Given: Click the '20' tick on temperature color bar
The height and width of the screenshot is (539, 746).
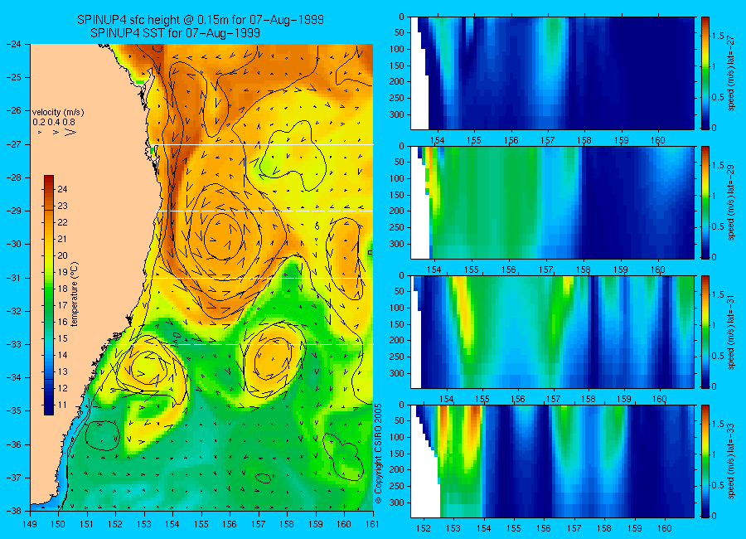Looking at the screenshot, I should [62, 255].
